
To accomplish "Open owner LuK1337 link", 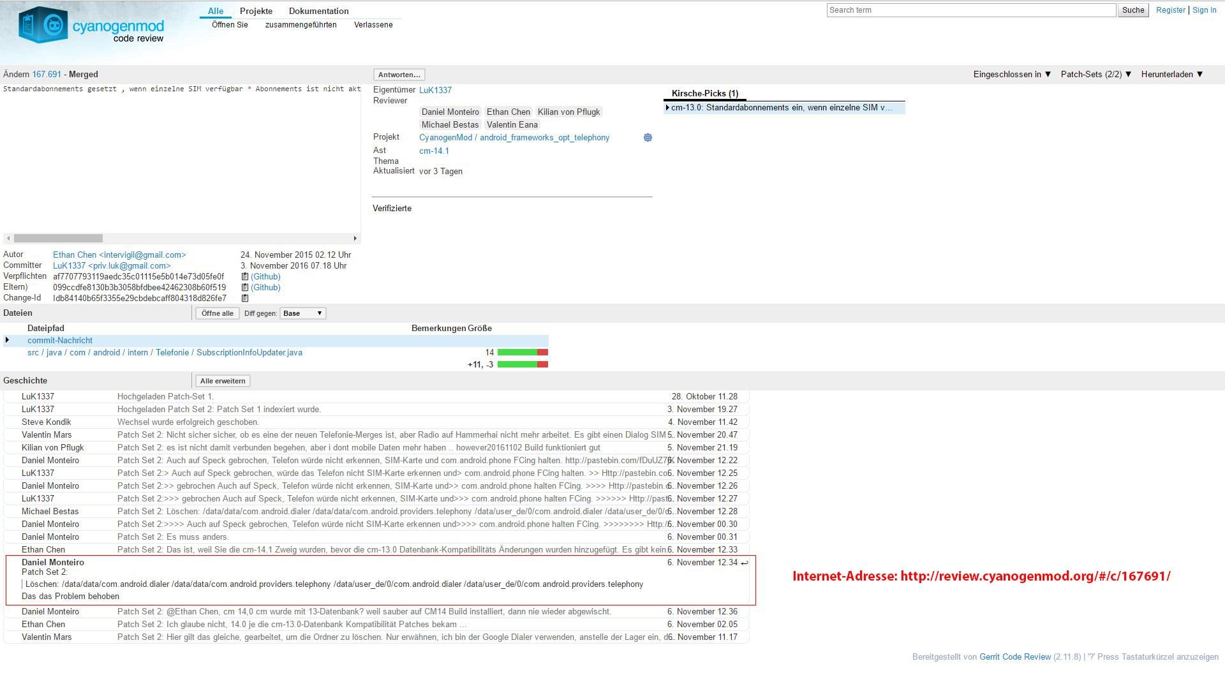I will (x=435, y=91).
